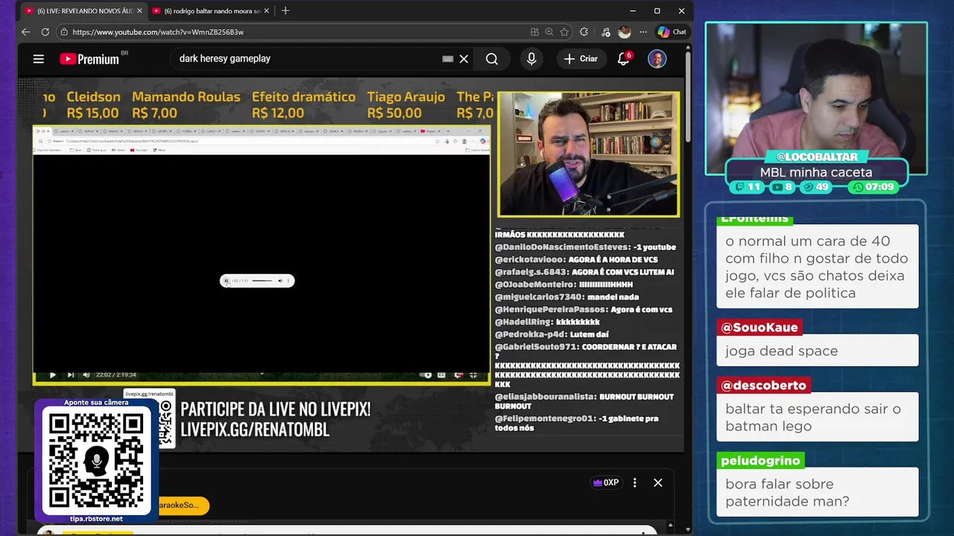Open live chat three-dot options
Screen dimensions: 954x536
pyautogui.click(x=634, y=482)
